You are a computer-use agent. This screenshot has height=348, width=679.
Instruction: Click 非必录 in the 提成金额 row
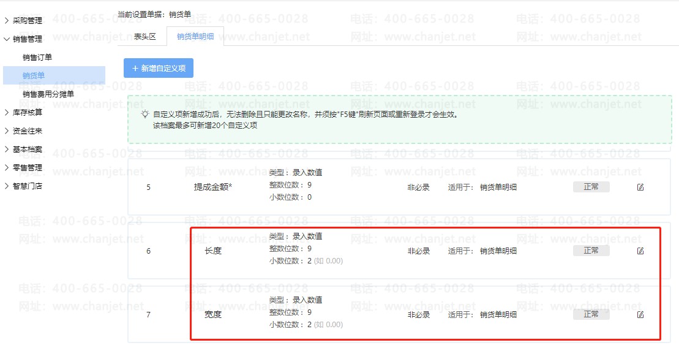click(x=418, y=187)
